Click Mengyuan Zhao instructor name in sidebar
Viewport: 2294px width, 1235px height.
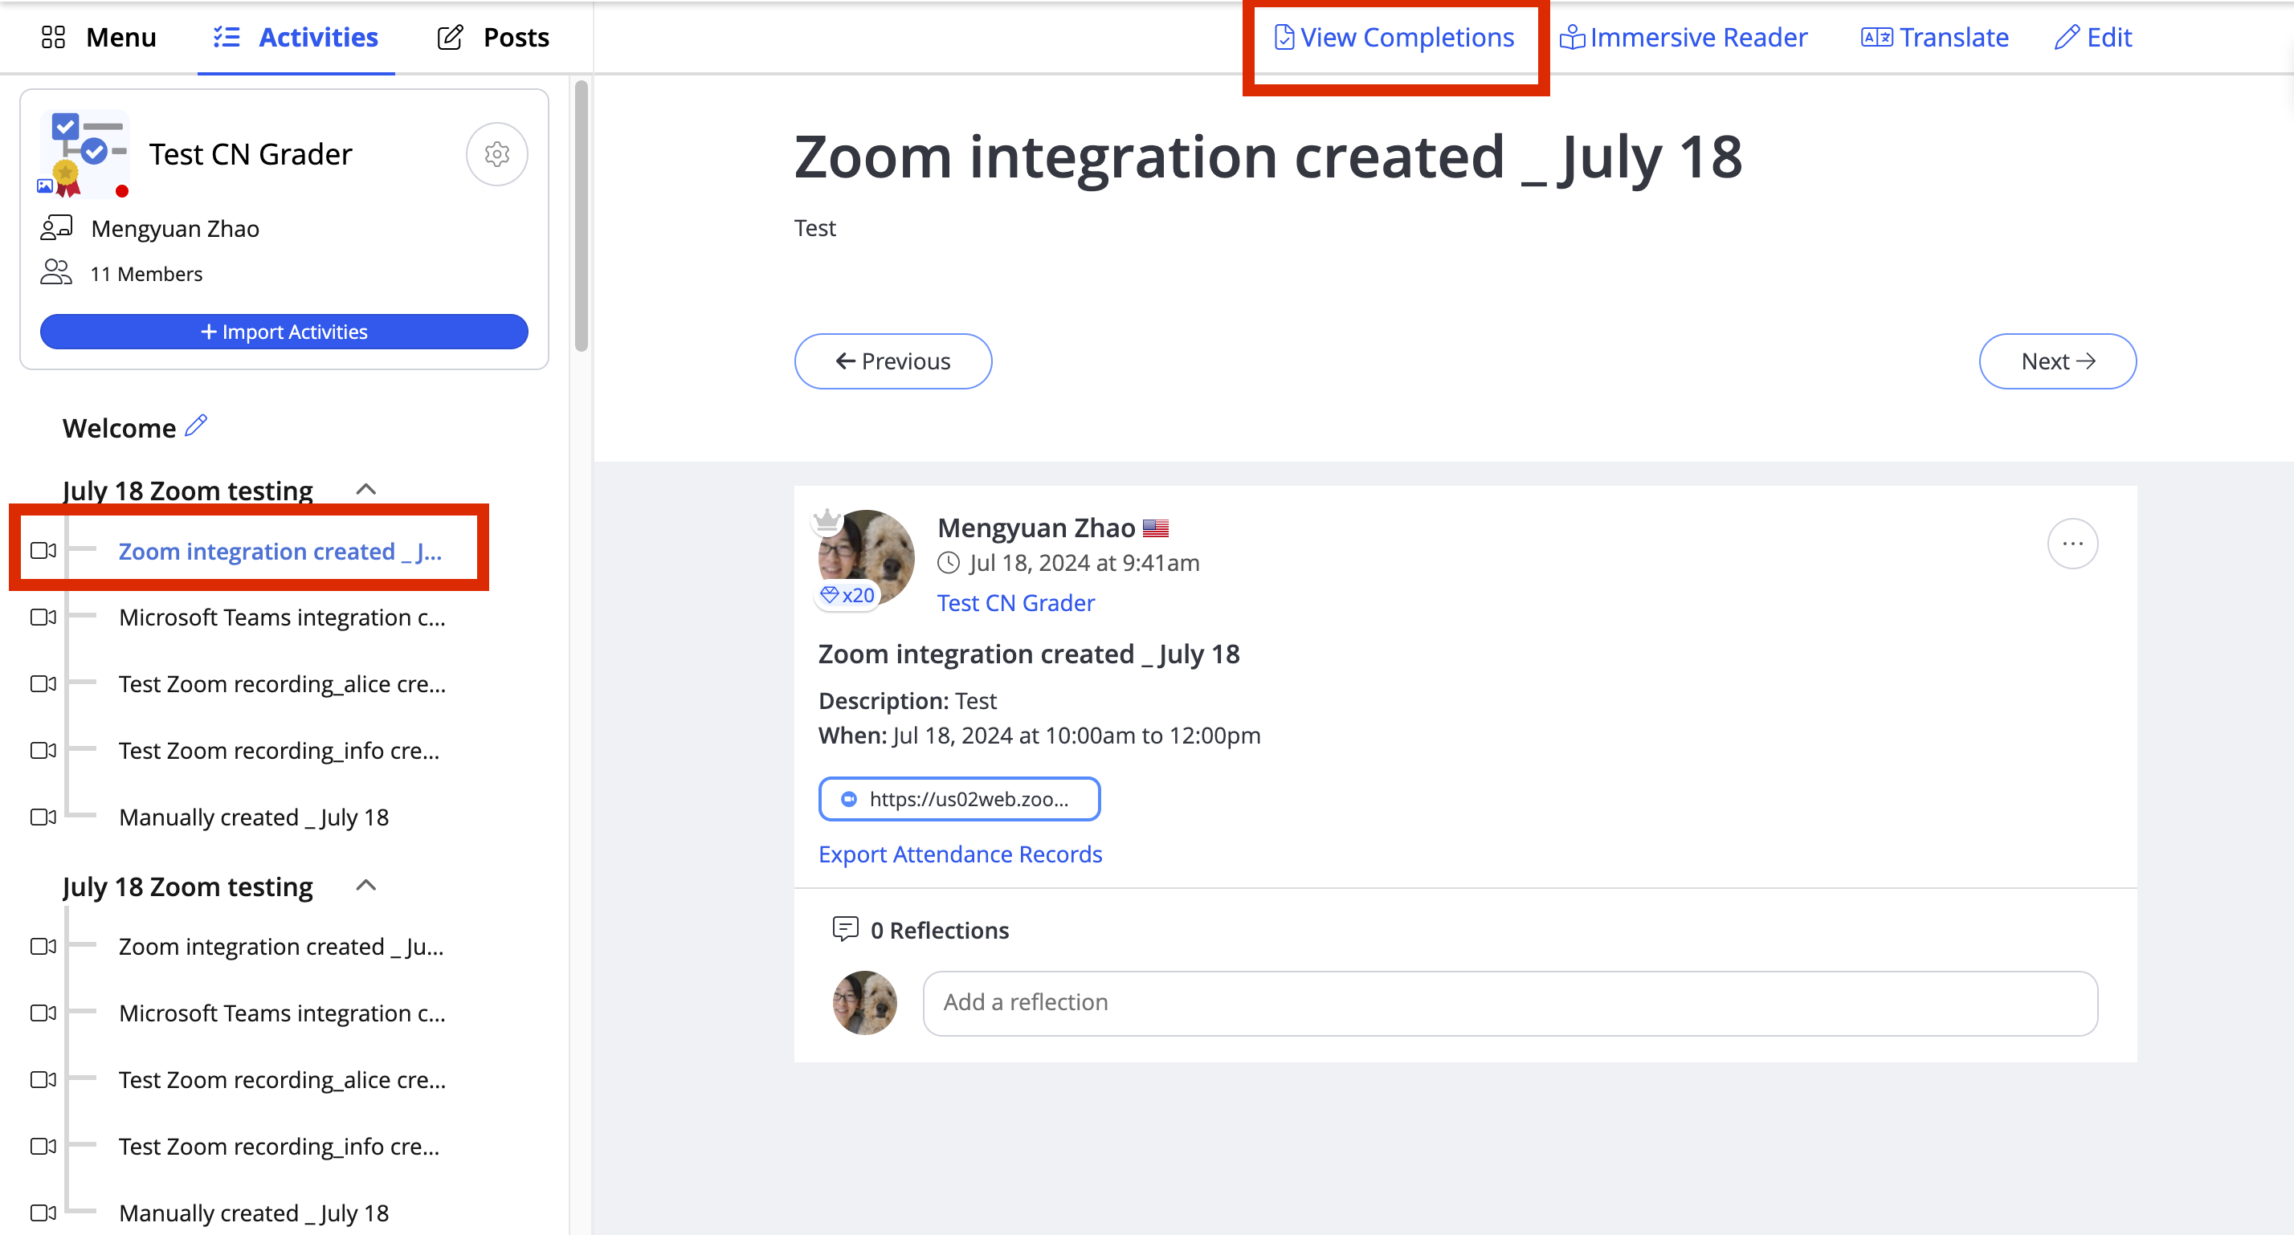pos(175,229)
